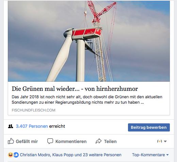Image resolution: width=177 pixels, height=162 pixels.
Task: Click the share arrow icon
Action: pyautogui.click(x=98, y=141)
